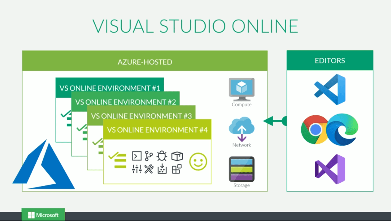Switch to the Editors panel header
Viewport: 391px width, 221px height.
coord(330,60)
